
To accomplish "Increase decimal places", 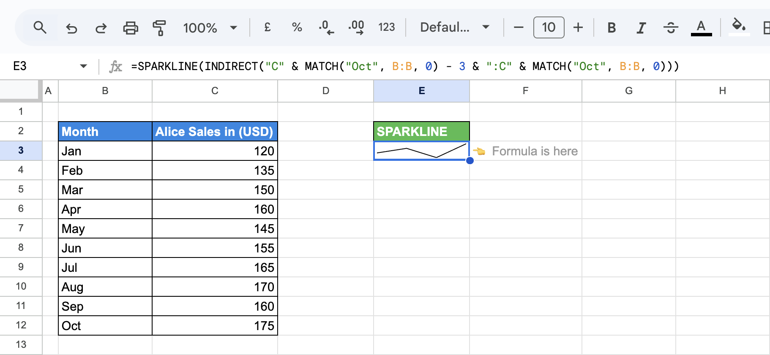I will point(356,27).
